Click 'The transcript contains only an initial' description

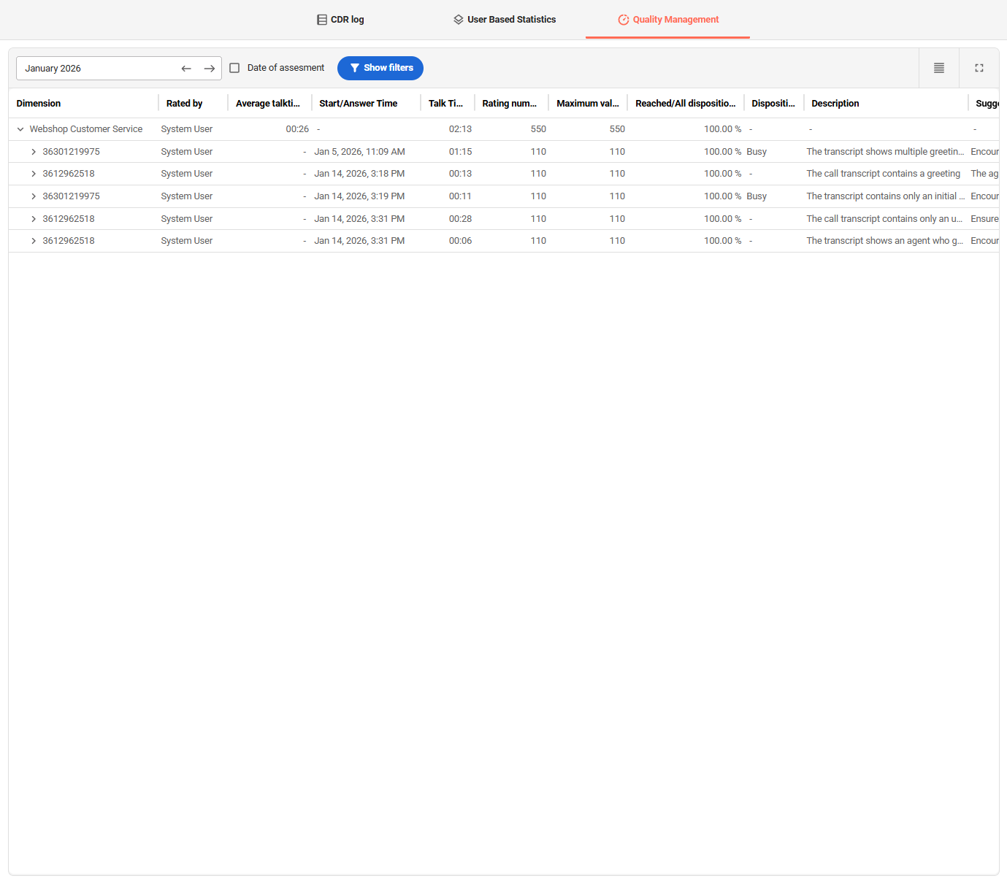tap(886, 196)
